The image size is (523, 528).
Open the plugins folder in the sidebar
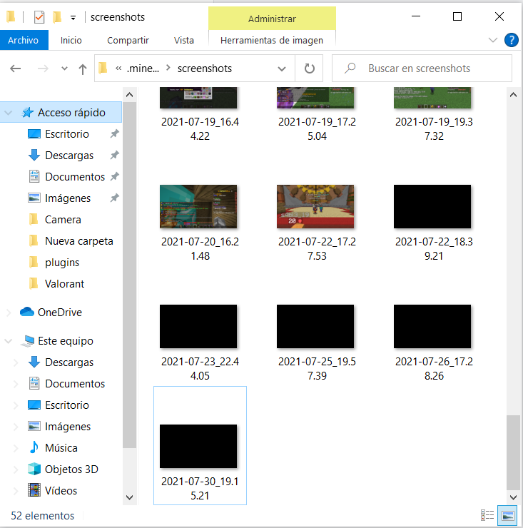(62, 263)
